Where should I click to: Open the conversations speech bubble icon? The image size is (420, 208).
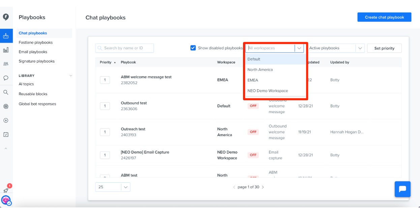(x=6, y=78)
